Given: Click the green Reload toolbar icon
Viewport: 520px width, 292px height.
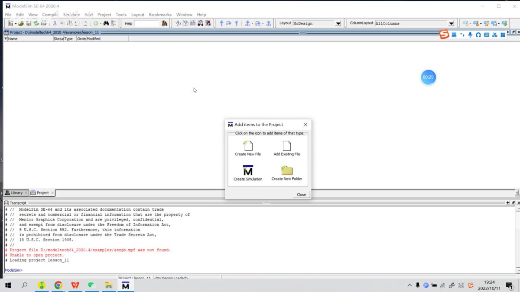Looking at the screenshot, I should click(x=36, y=23).
